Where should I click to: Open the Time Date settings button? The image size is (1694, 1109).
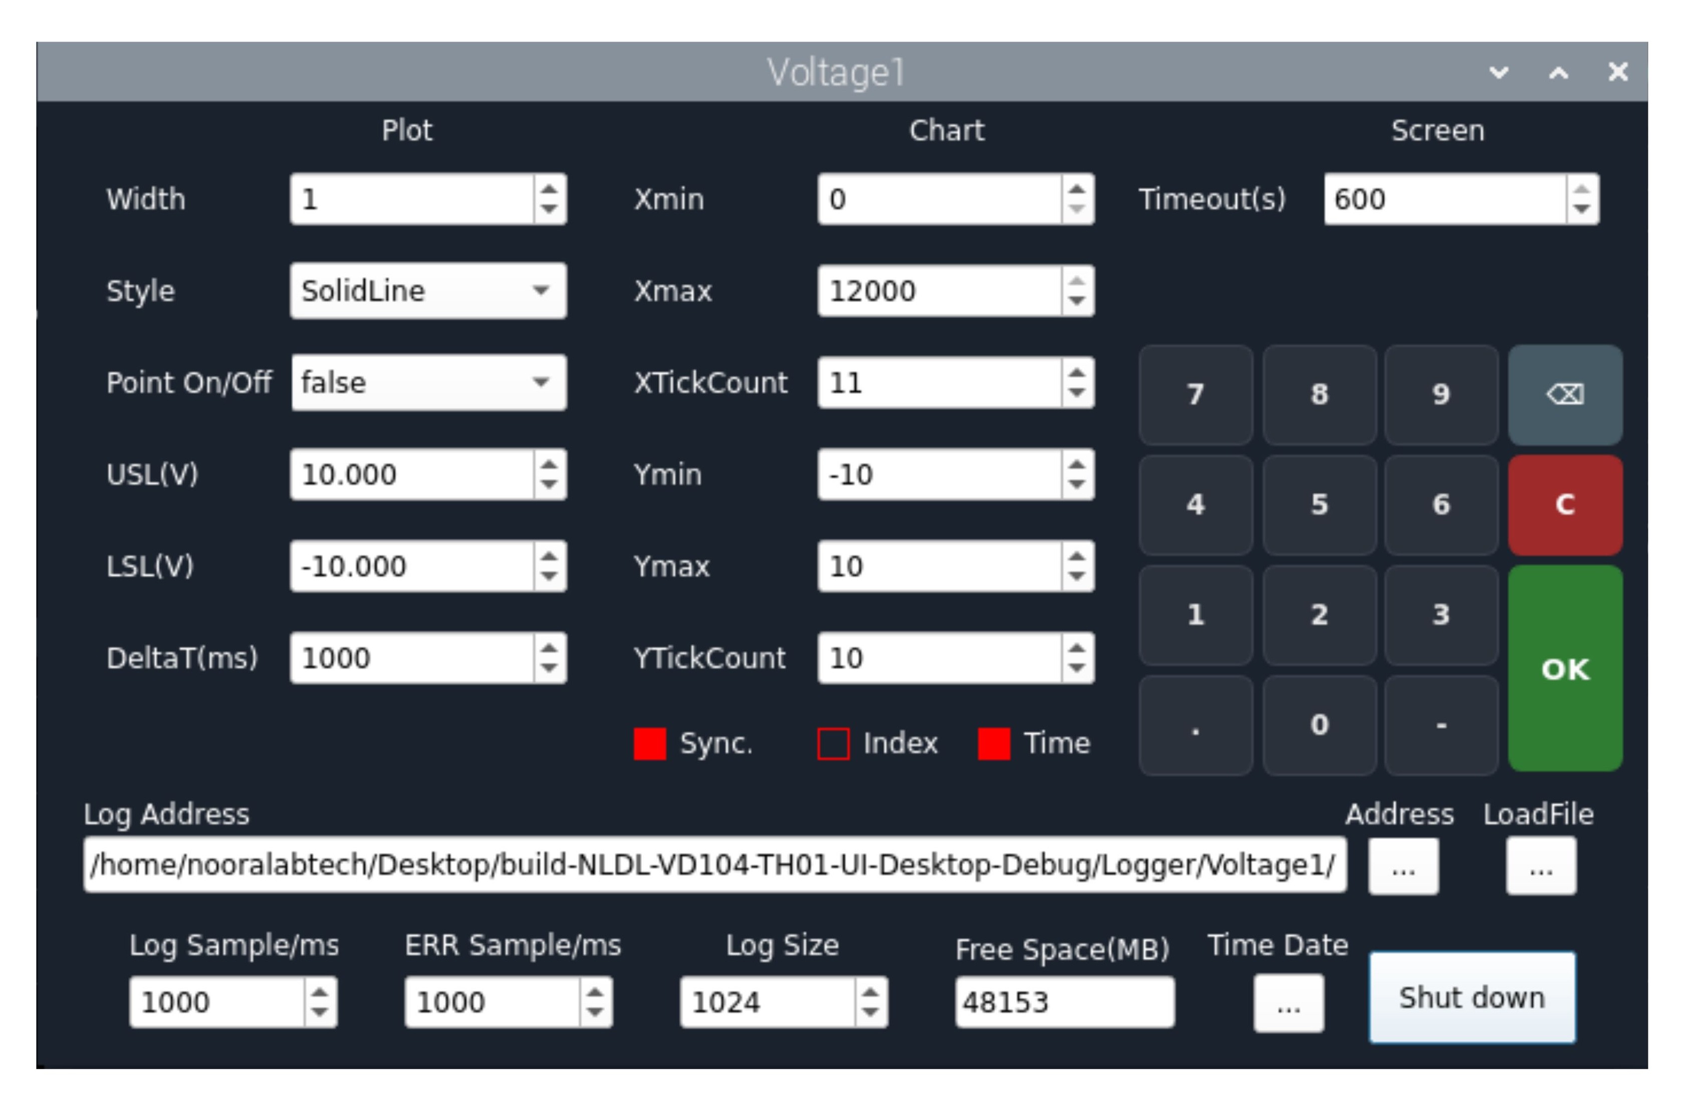1288,1003
